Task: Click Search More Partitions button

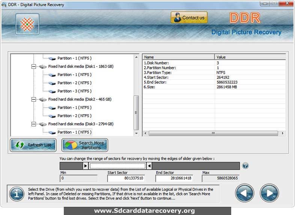Action: (85, 145)
